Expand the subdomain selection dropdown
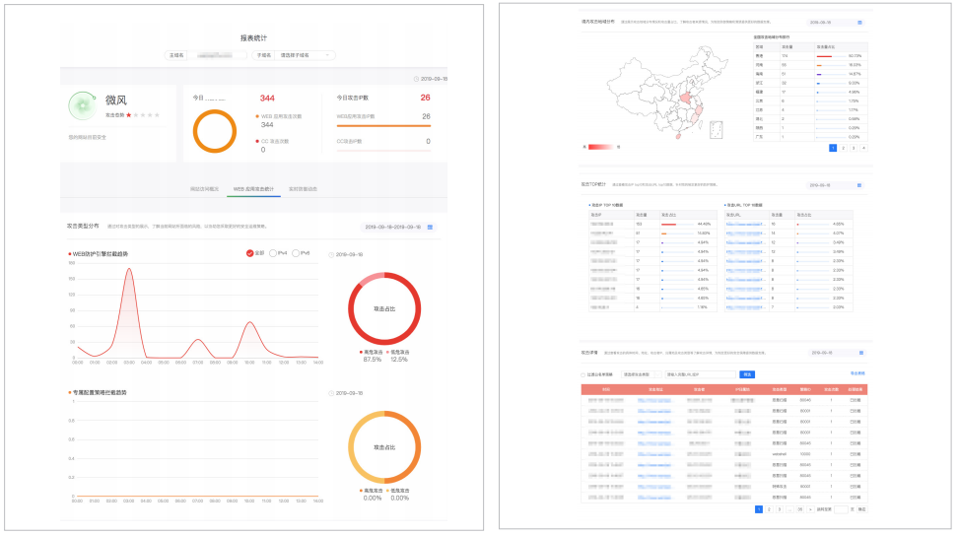 (x=305, y=55)
